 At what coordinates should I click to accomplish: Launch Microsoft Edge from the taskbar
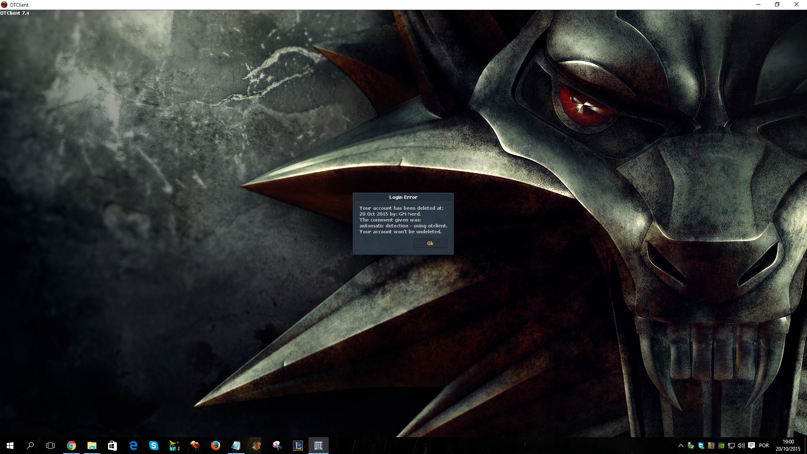coord(133,446)
